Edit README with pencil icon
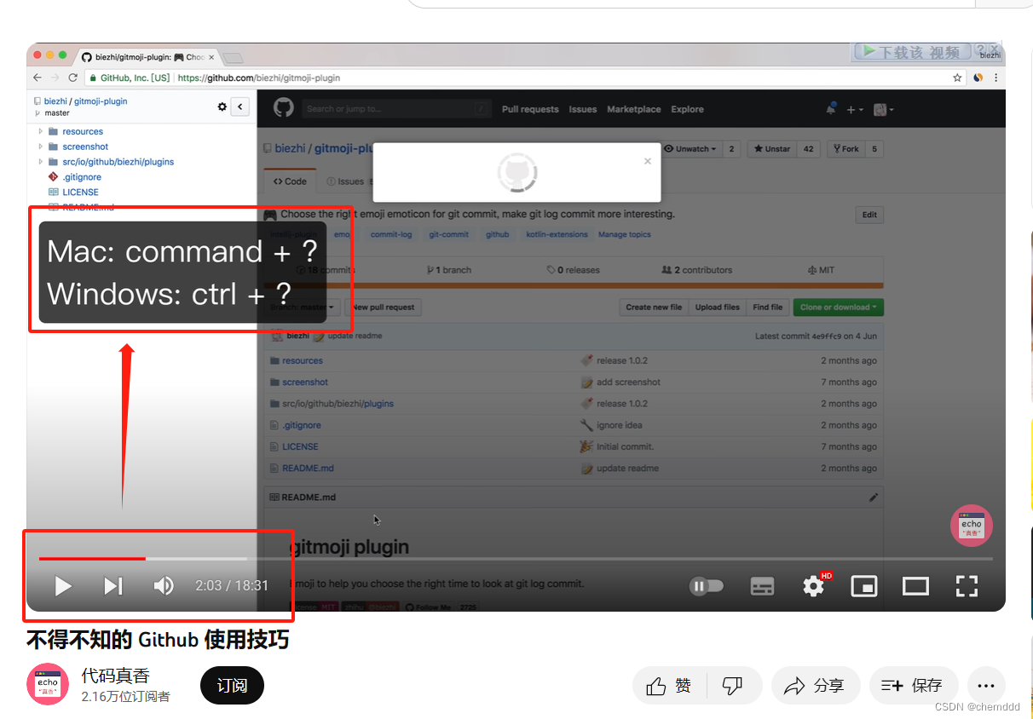 [x=873, y=498]
